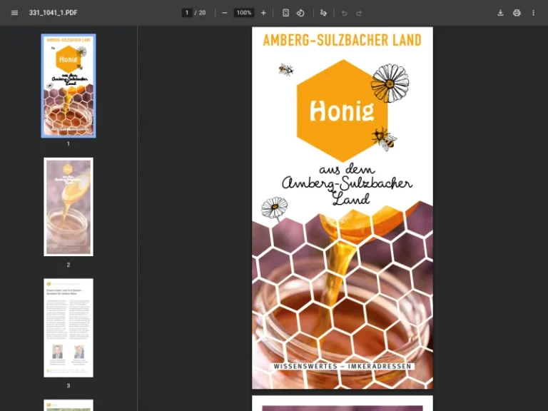Image resolution: width=548 pixels, height=411 pixels.
Task: Click the Amberg-Sulzbacher Land page heading
Action: (342, 40)
